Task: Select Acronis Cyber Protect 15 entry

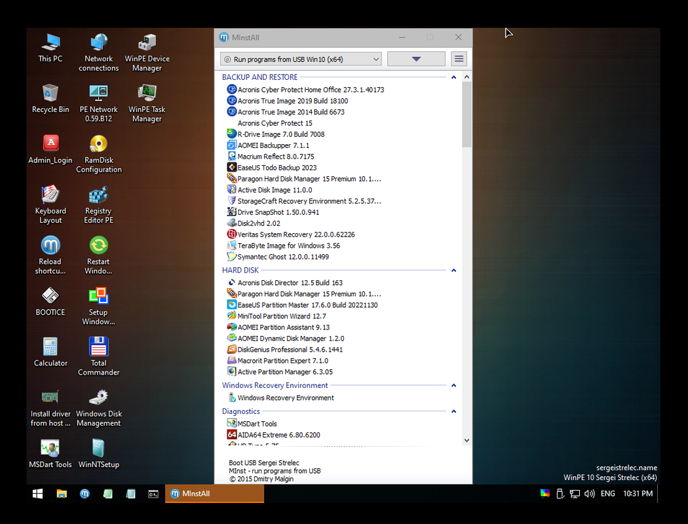Action: [x=275, y=123]
